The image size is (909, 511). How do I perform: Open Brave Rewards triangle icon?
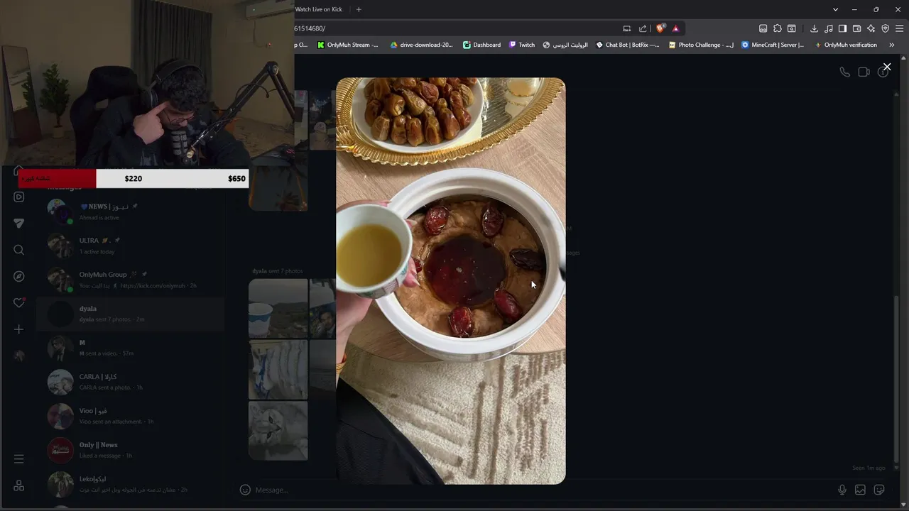click(675, 28)
